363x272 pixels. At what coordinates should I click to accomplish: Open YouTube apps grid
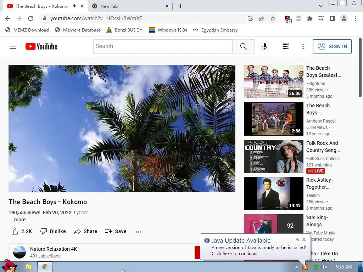(286, 46)
